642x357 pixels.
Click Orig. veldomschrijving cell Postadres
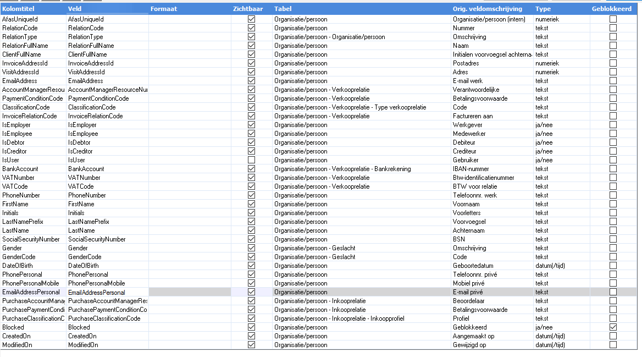coord(492,63)
